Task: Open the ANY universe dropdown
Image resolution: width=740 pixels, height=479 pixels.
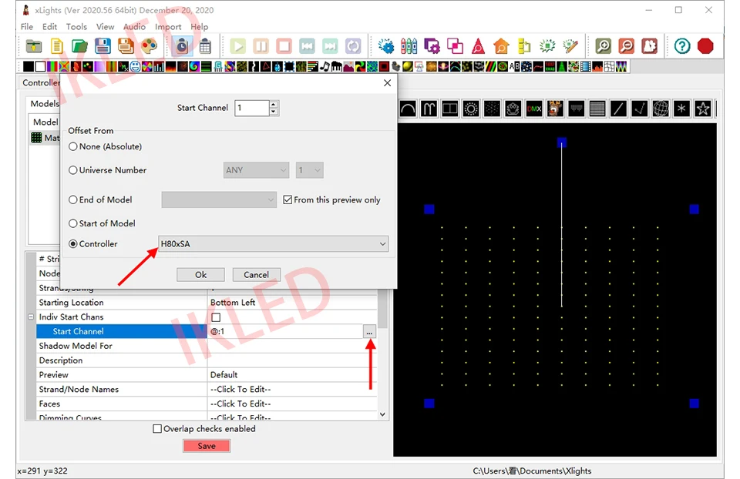Action: coord(256,170)
